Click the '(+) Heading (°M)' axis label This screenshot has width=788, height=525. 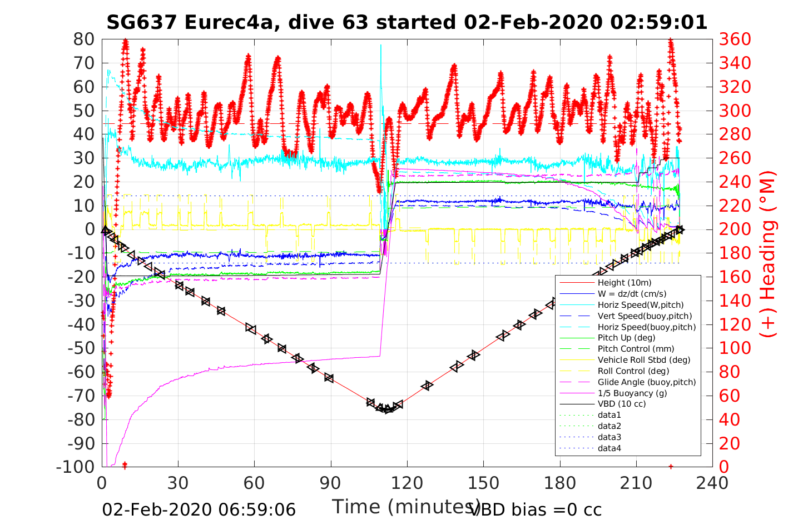coord(768,254)
